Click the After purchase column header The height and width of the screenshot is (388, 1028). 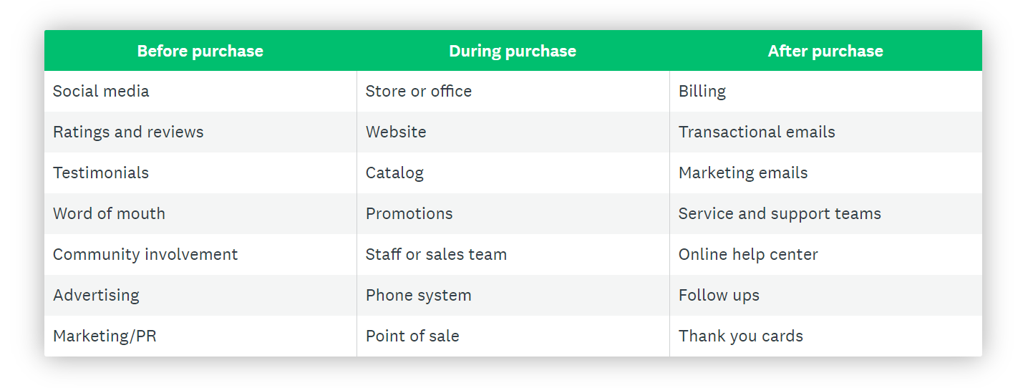(x=825, y=51)
